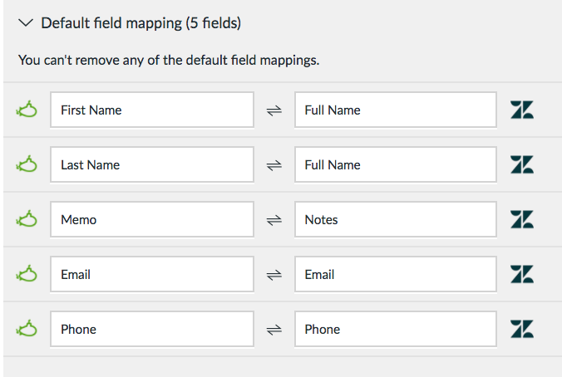Click the Zendesk logo in the First Name row

pyautogui.click(x=522, y=110)
